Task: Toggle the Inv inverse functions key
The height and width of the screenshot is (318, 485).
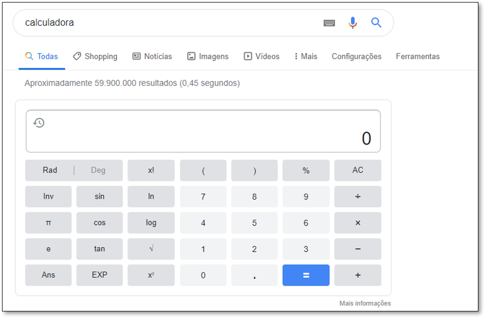Action: [x=49, y=197]
